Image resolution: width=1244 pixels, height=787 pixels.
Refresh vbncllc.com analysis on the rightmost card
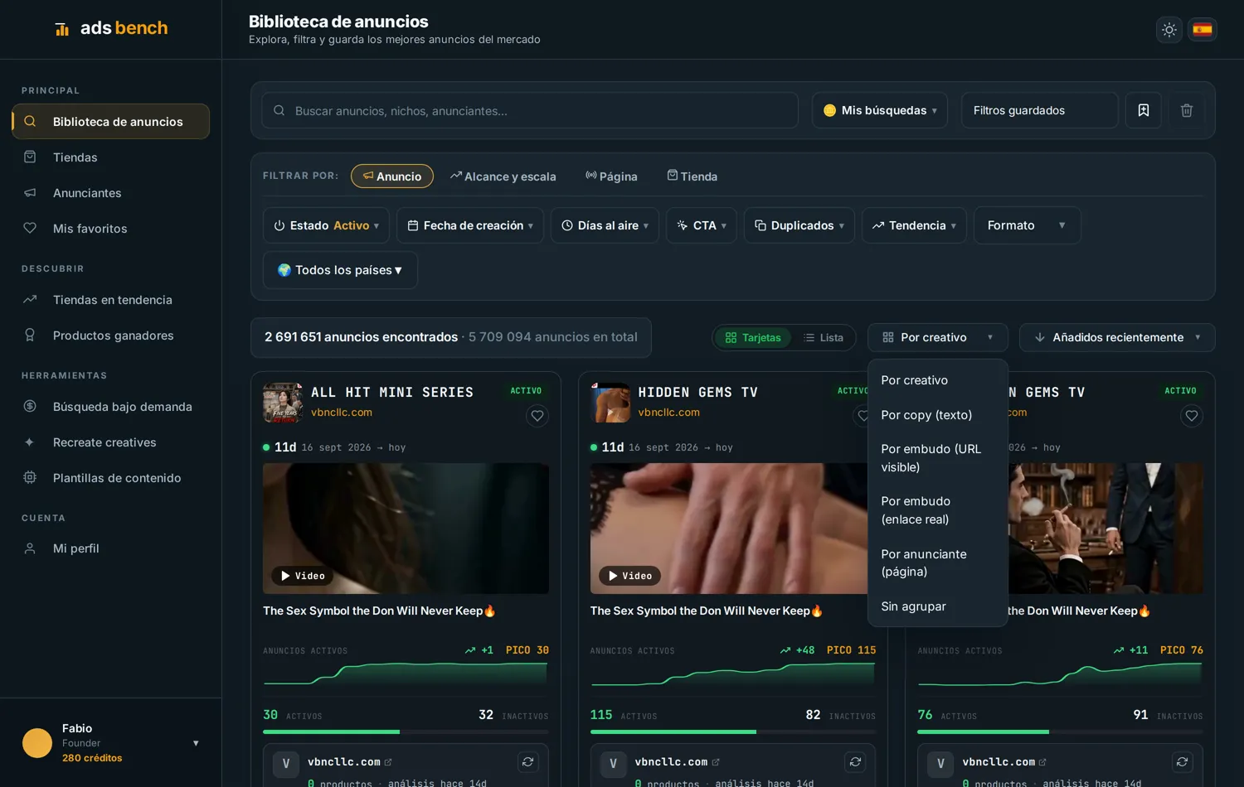point(1183,762)
